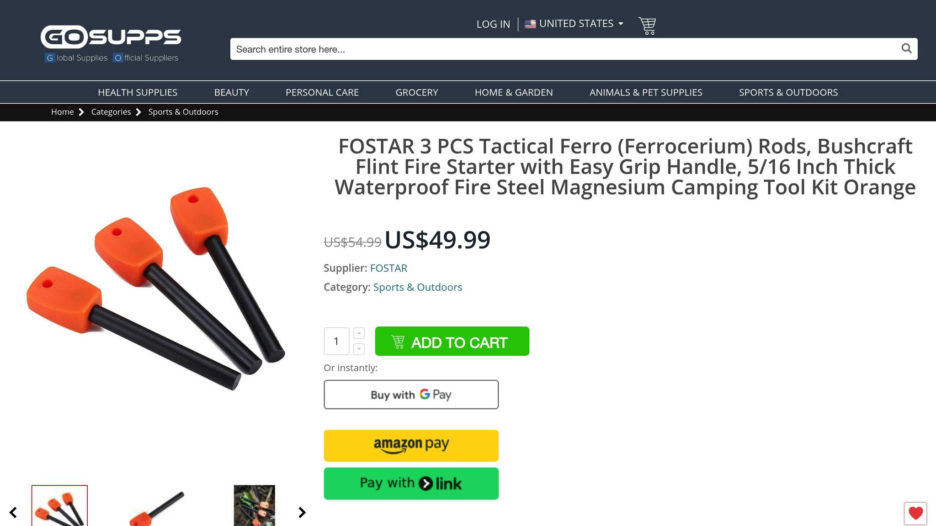The image size is (936, 526).
Task: Decrease quantity with the down stepper arrow
Action: click(x=359, y=349)
